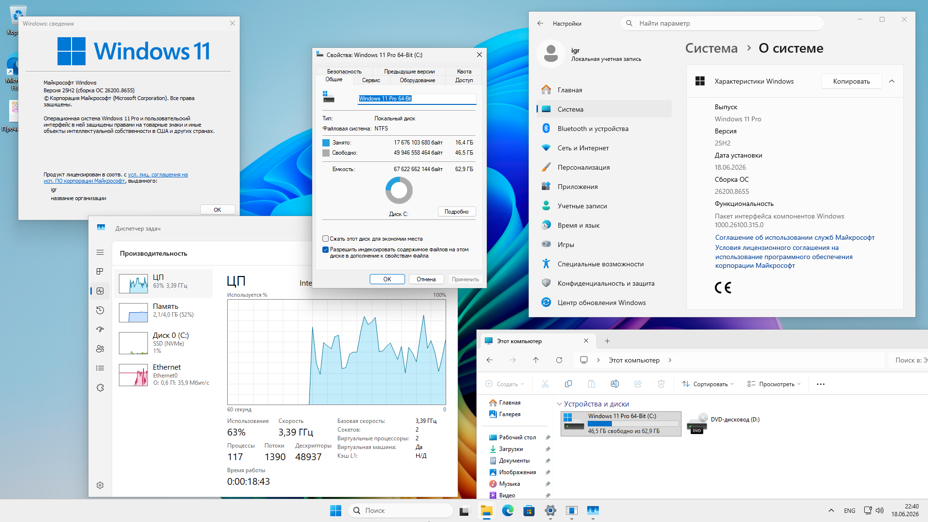Open Microsoft software license terms link in winver

tap(116, 178)
